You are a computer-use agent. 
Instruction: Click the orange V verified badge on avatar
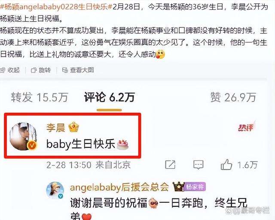coord(32,145)
